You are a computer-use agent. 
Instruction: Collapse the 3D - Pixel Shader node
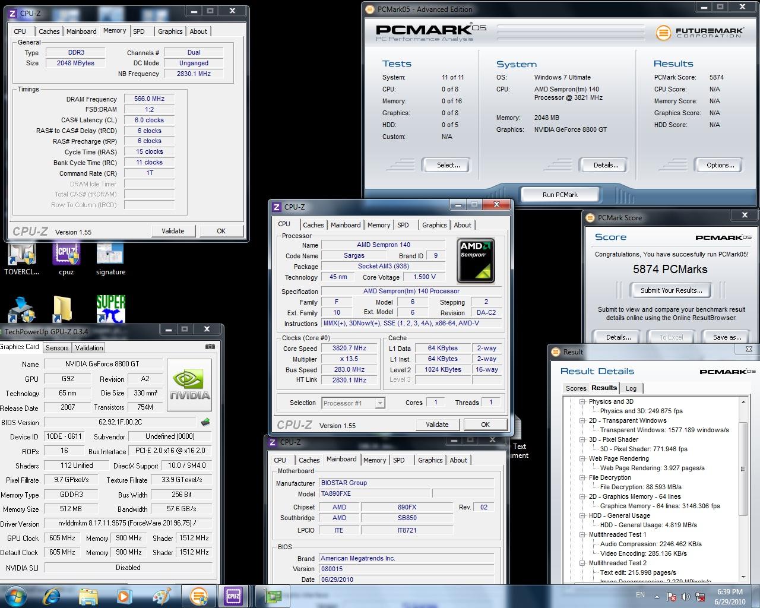[x=583, y=440]
